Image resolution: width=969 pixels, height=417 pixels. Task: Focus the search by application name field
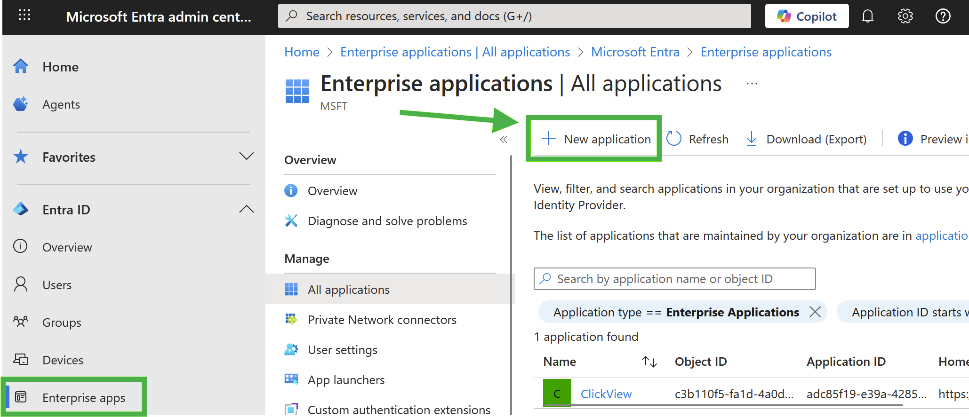[674, 279]
